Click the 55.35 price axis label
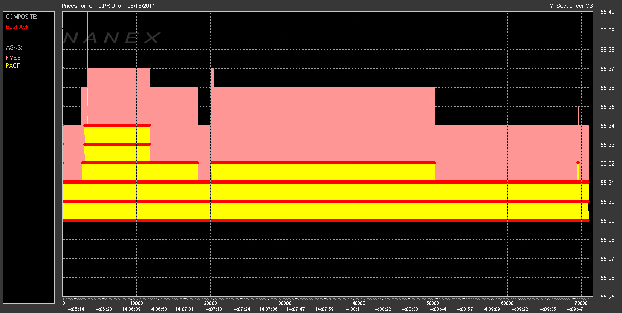 coord(607,107)
